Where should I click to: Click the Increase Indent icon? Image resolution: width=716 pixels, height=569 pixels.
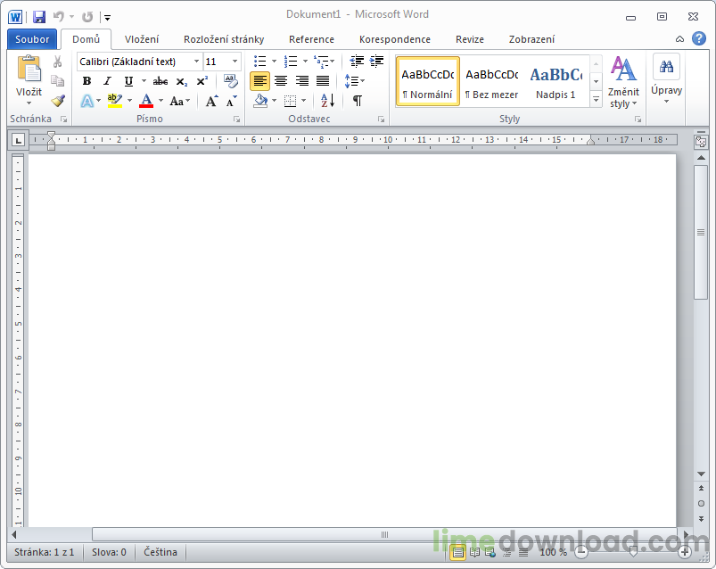(x=376, y=62)
